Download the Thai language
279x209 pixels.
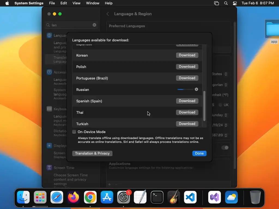(x=187, y=112)
